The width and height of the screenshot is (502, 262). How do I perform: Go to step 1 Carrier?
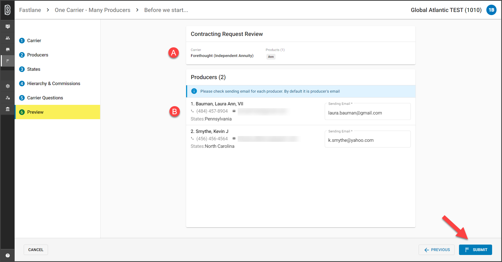57,41
